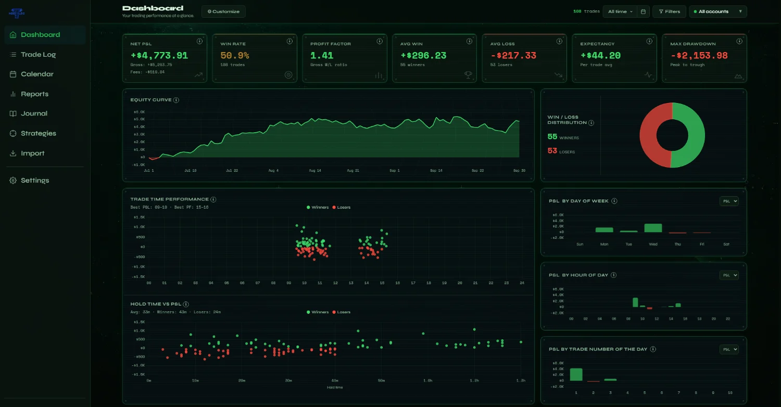Expand the All accounts dropdown
This screenshot has width=781, height=407.
718,11
